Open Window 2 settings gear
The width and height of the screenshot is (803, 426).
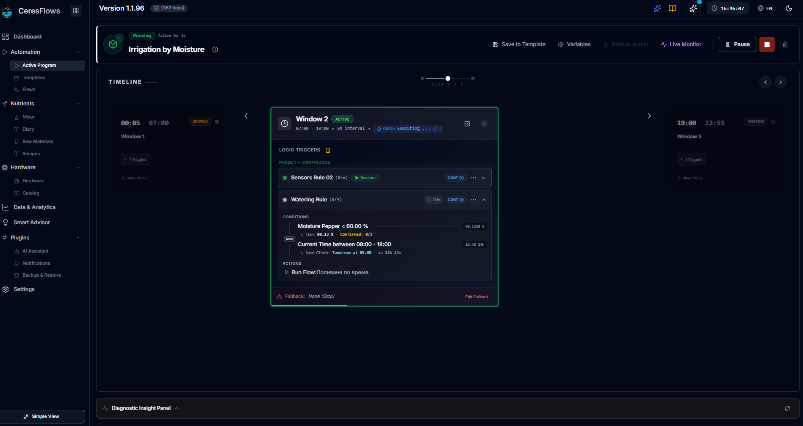(x=484, y=124)
